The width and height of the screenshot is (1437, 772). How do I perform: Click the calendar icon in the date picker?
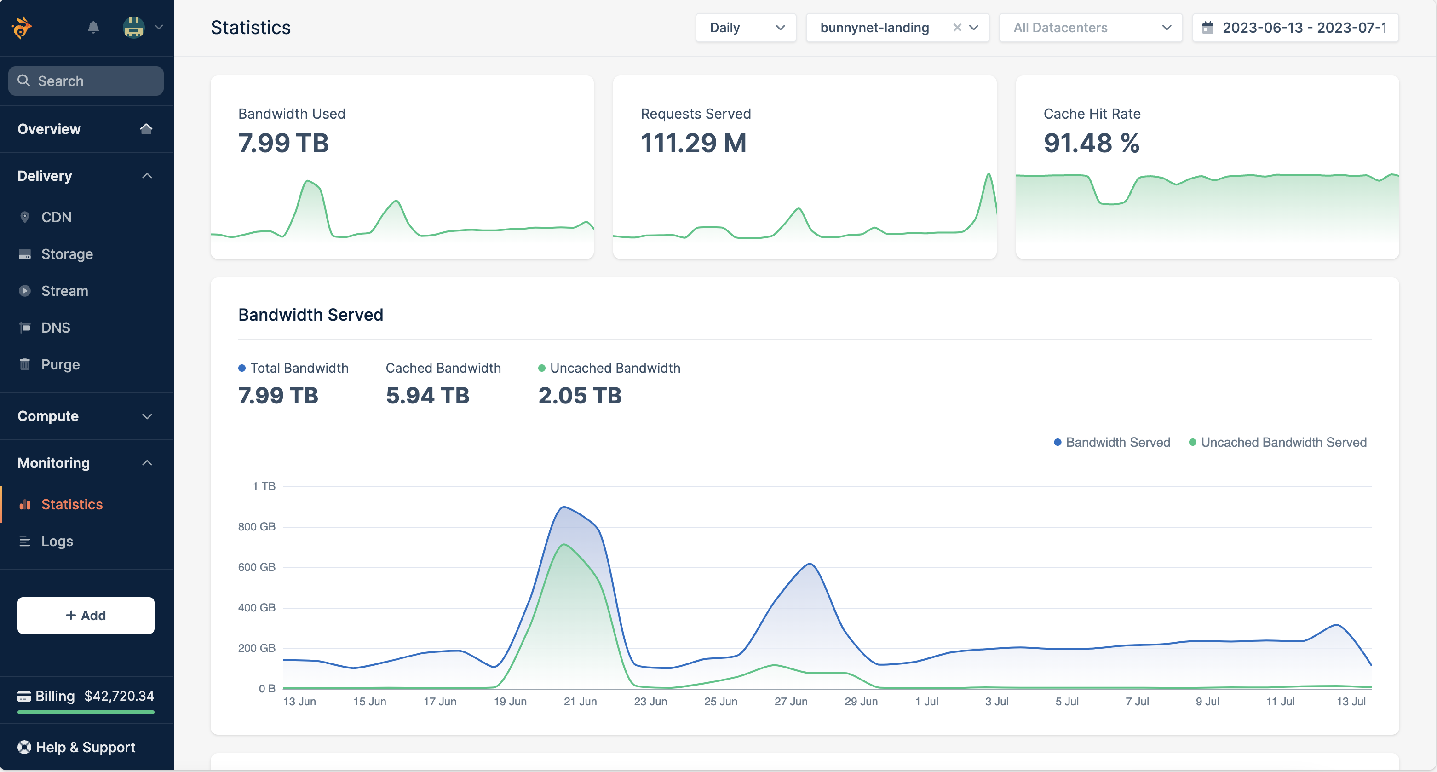[1208, 27]
